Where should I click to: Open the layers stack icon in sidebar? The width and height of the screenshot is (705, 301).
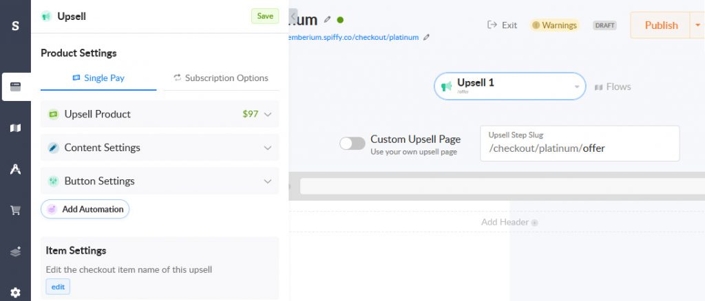click(x=15, y=252)
